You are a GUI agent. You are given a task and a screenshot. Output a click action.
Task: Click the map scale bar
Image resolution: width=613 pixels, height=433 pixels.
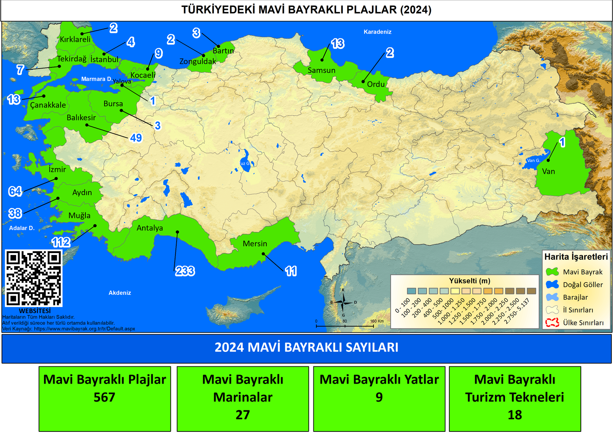[345, 326]
